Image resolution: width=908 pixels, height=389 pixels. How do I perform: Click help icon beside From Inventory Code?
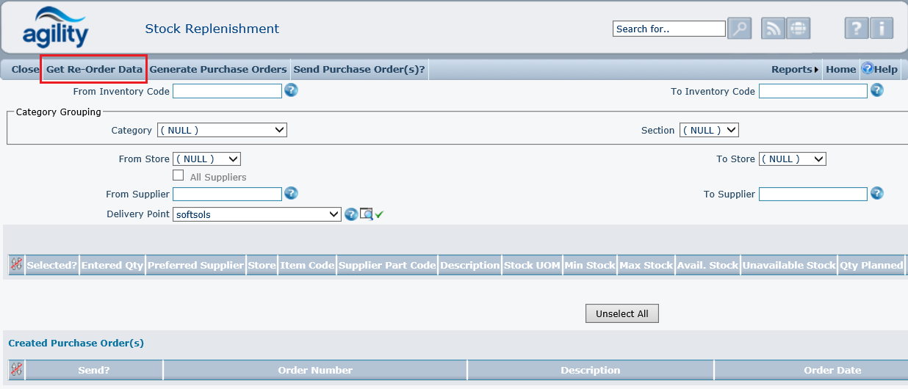291,90
